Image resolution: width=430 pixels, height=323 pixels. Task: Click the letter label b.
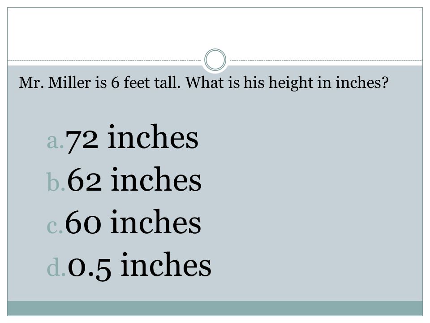tap(56, 181)
